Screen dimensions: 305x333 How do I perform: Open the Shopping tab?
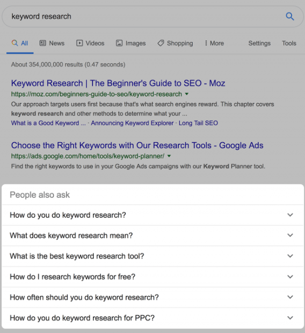[x=175, y=43]
